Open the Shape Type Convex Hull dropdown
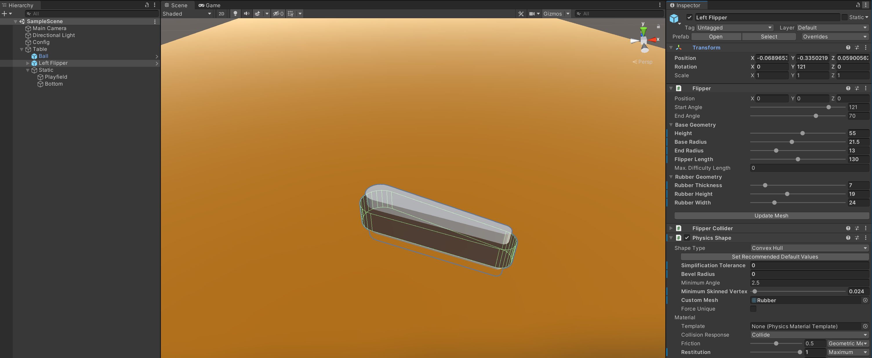Viewport: 872px width, 358px height. (x=809, y=248)
